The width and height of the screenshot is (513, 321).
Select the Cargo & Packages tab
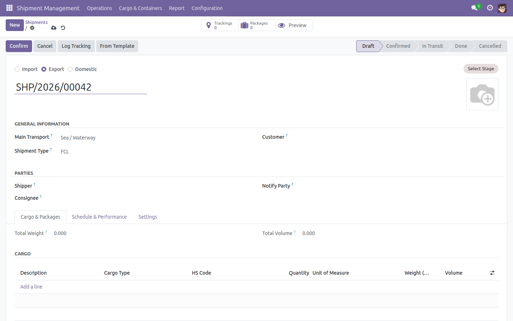pos(40,217)
